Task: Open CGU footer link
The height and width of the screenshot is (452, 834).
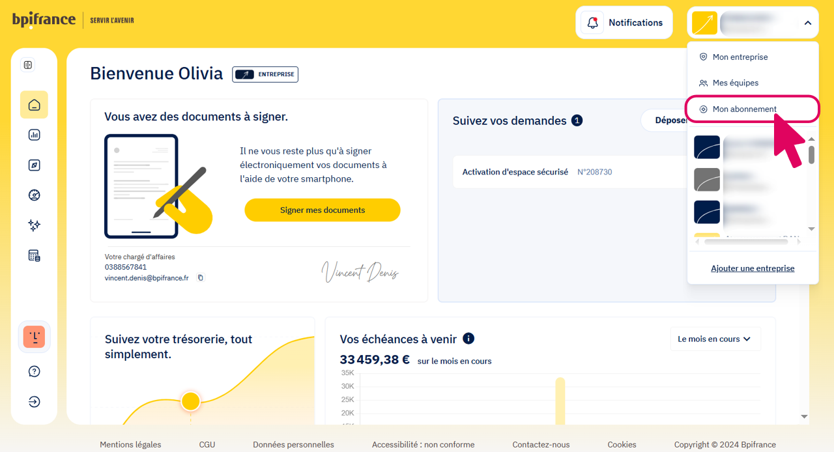Action: coord(207,444)
